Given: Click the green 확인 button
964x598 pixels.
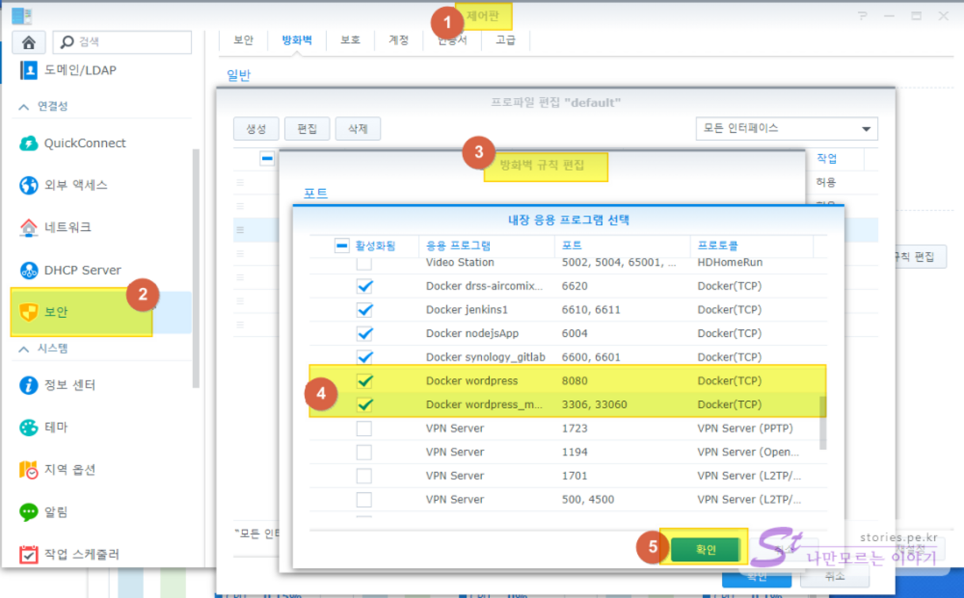Looking at the screenshot, I should point(705,550).
